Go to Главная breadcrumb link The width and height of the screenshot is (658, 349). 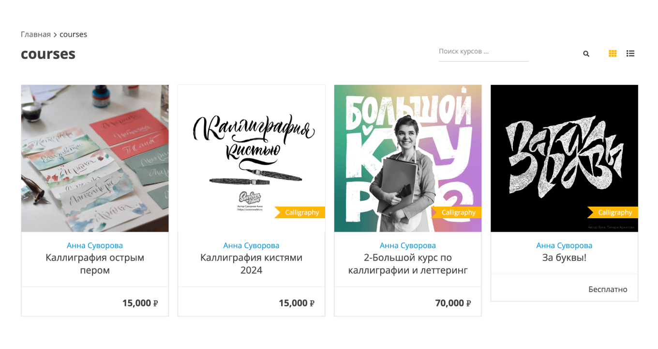click(36, 34)
